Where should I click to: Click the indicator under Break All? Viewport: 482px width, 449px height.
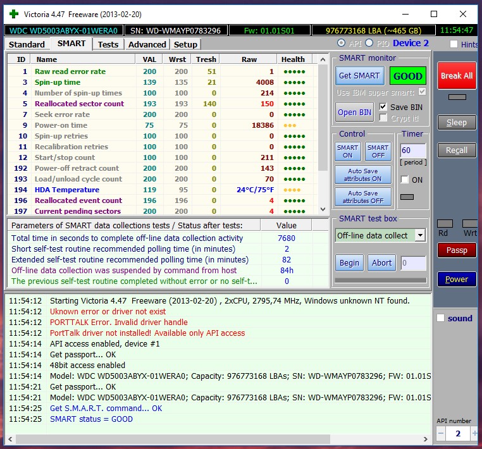tap(457, 97)
